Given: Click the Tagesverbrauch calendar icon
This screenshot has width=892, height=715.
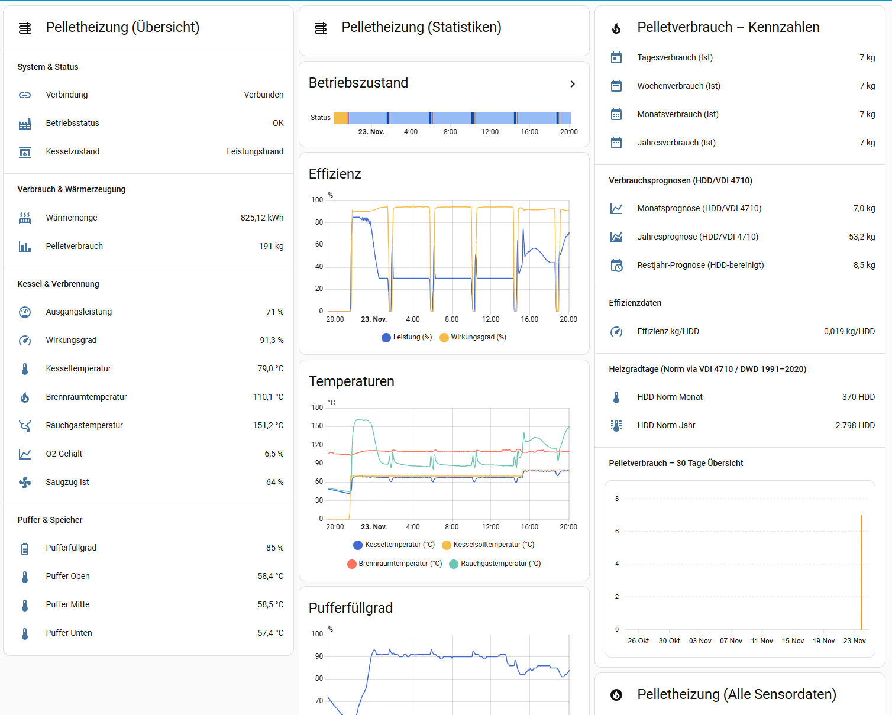Looking at the screenshot, I should click(x=616, y=58).
